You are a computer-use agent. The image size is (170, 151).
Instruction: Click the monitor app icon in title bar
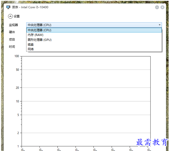point(8,7)
